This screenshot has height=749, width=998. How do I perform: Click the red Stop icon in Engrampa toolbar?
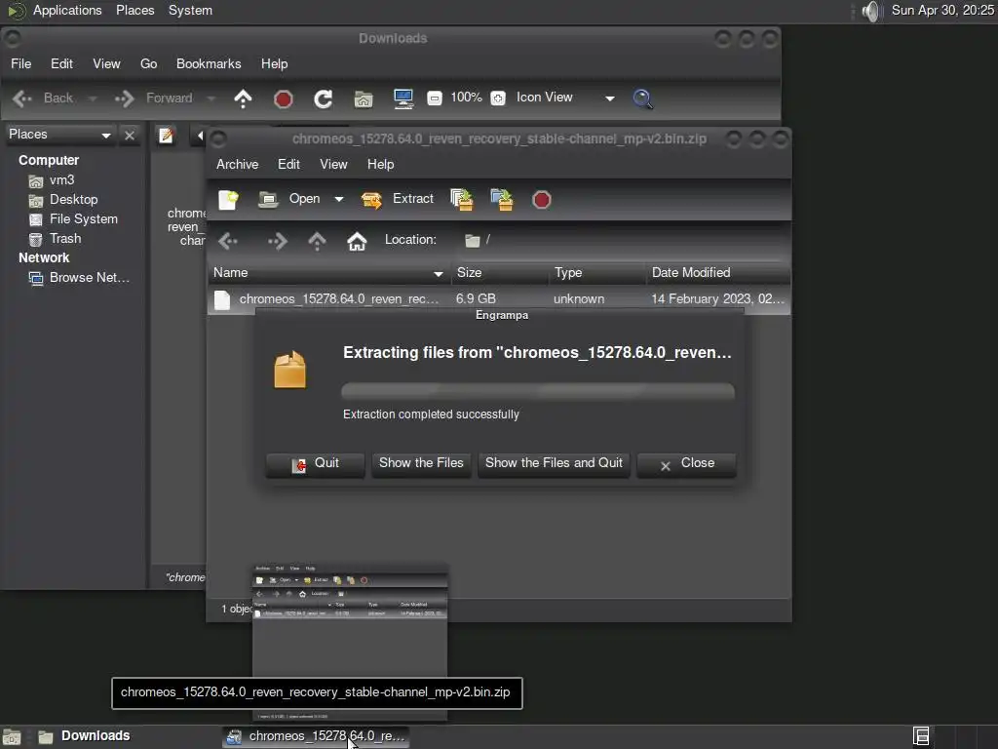542,199
